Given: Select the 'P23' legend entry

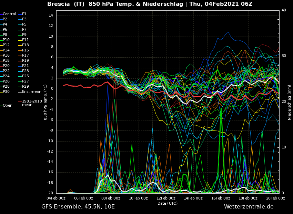Looking at the screenshot, I should 23,71.
